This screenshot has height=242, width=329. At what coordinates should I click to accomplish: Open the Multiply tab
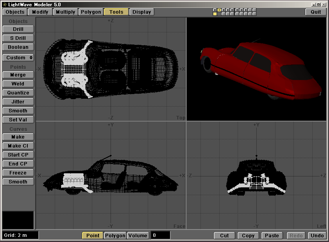65,12
